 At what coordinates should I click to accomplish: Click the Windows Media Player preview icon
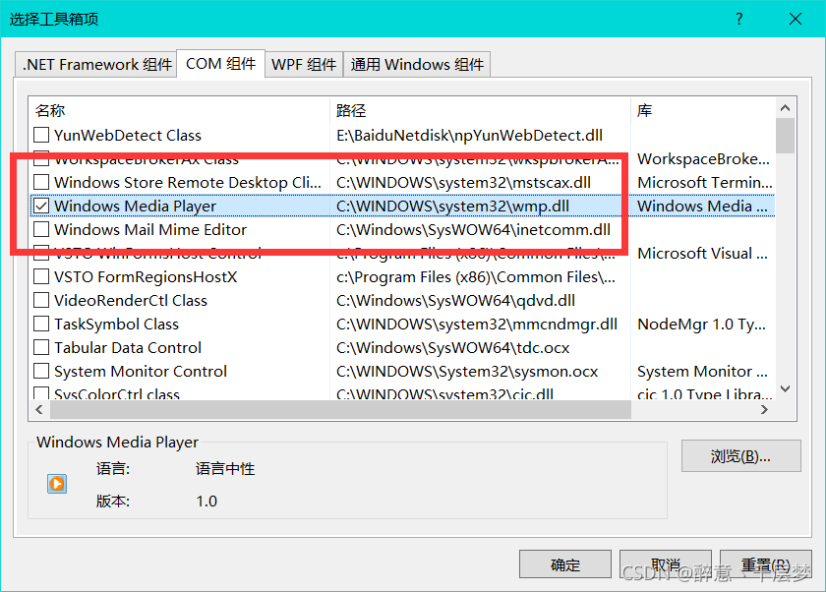(57, 484)
